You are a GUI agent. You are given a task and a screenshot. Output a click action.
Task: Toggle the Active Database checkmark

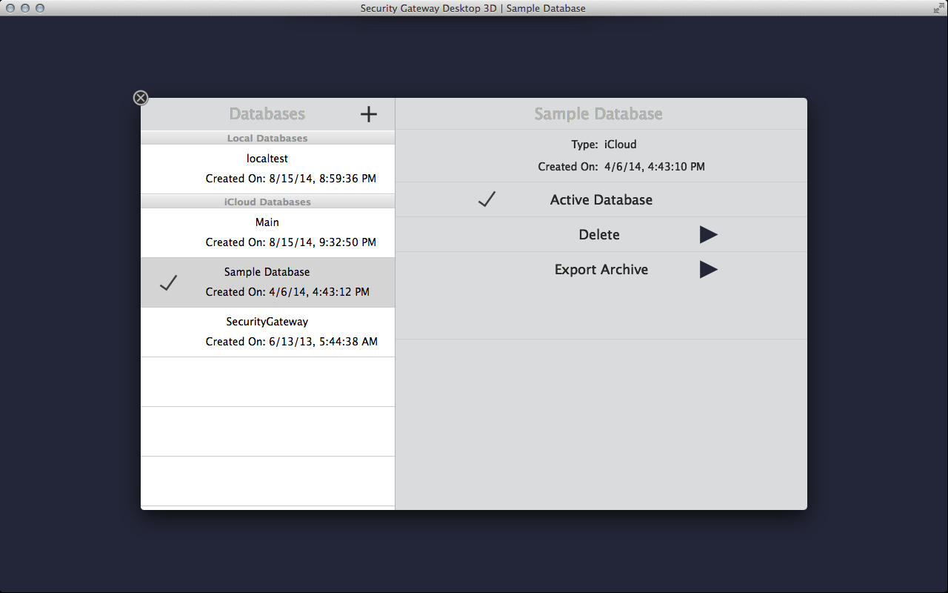(487, 199)
